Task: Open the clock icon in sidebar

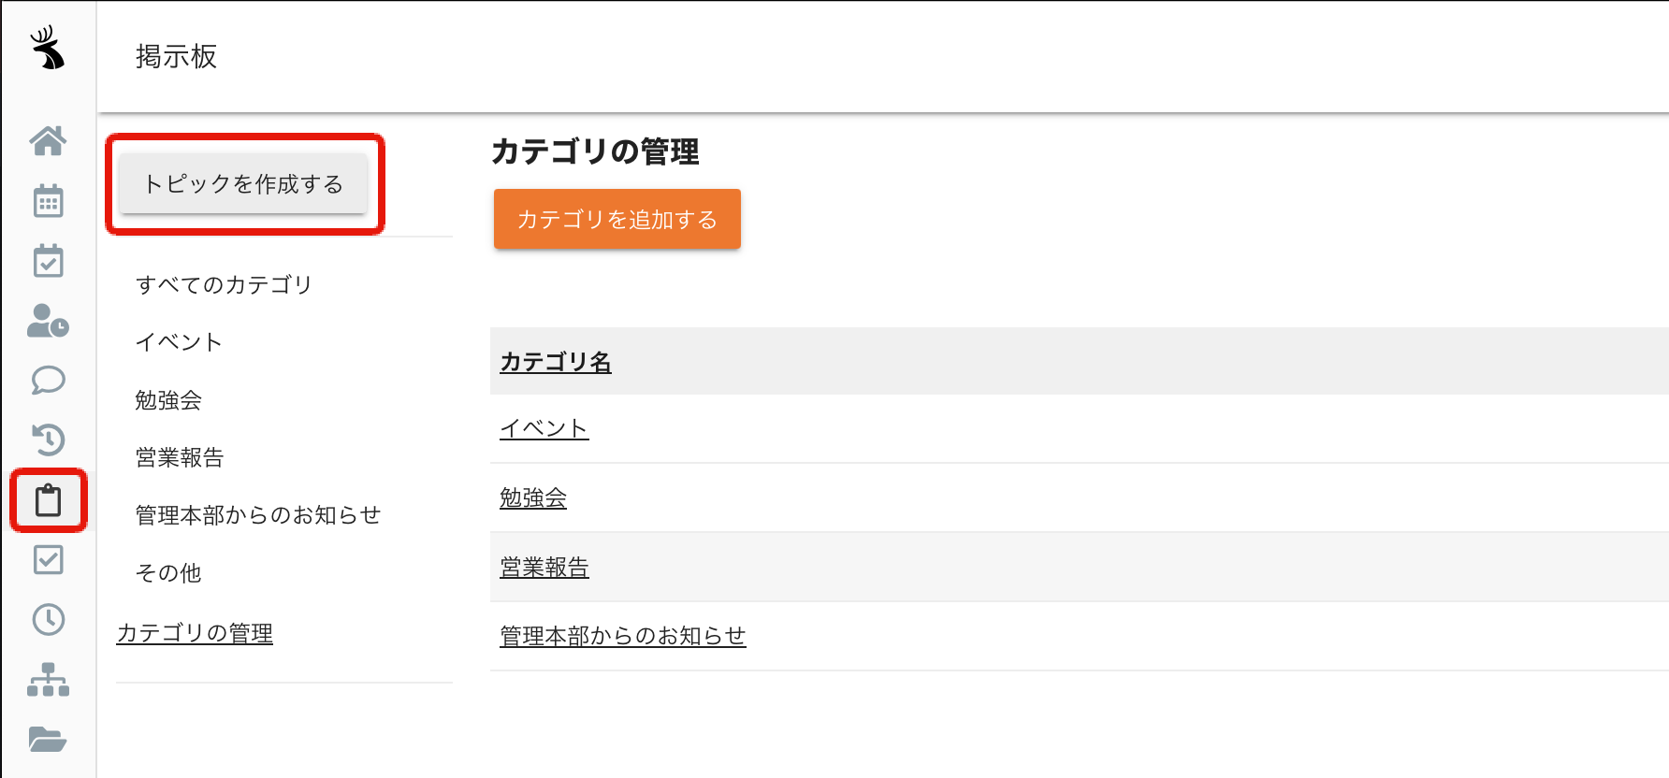Action: (x=48, y=619)
